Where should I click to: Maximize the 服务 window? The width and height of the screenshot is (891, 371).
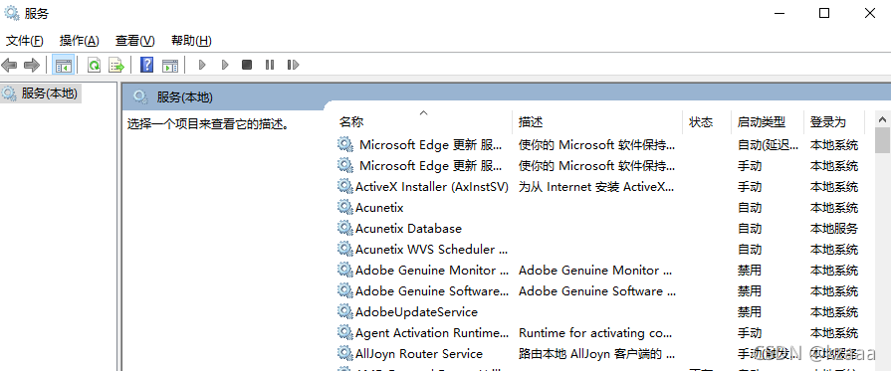click(x=824, y=13)
